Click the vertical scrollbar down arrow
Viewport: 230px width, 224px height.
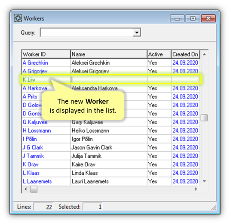click(x=205, y=181)
